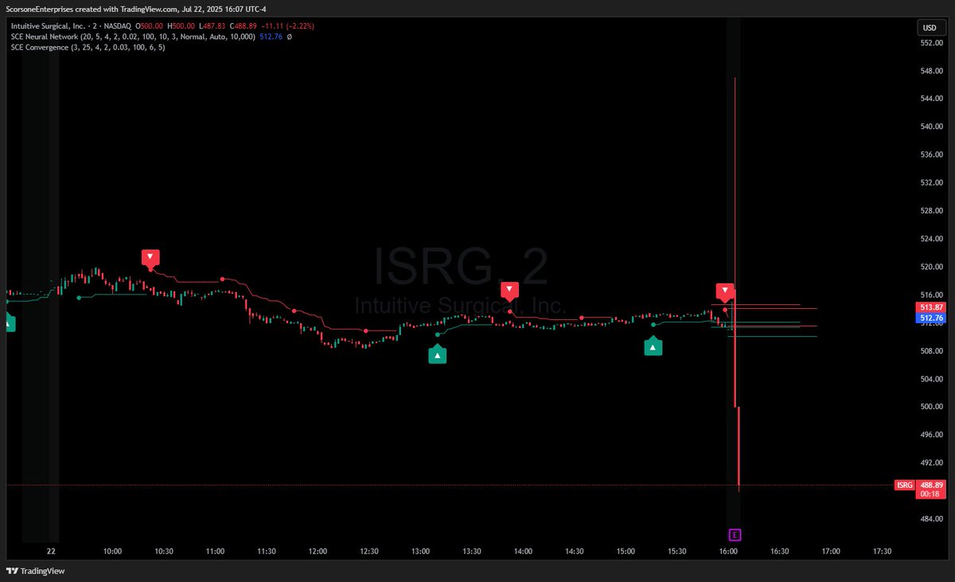The height and width of the screenshot is (582, 955).
Task: Click the 12:00 time axis label
Action: 318,551
